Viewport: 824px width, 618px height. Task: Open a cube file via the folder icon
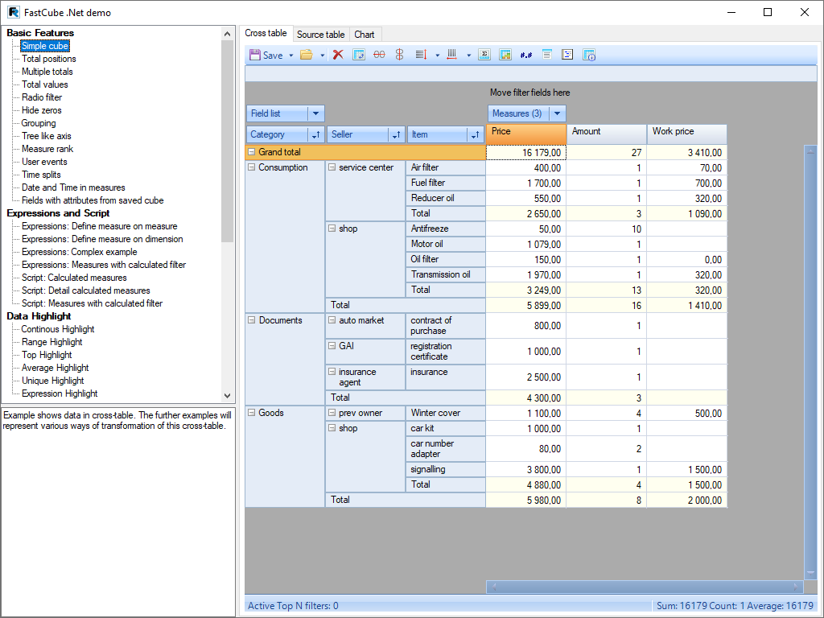[307, 55]
